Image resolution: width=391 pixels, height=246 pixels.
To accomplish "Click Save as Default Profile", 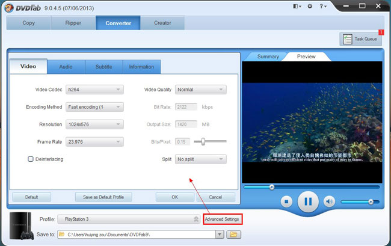I will tap(103, 197).
